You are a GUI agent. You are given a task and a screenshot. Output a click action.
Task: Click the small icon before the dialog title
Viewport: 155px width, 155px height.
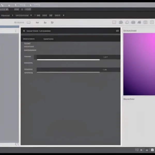[x=24, y=31]
